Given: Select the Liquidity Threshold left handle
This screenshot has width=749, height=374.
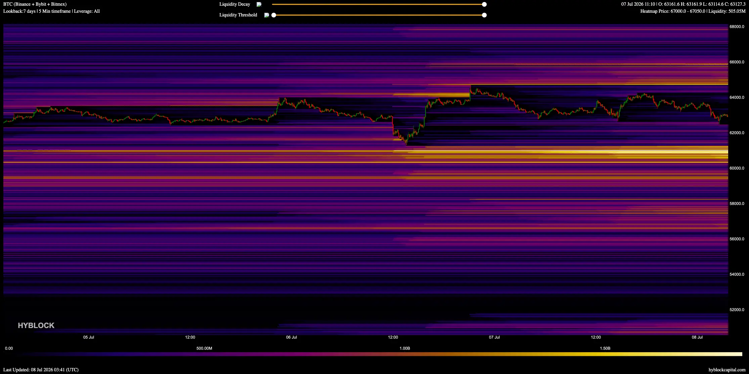Looking at the screenshot, I should (274, 15).
